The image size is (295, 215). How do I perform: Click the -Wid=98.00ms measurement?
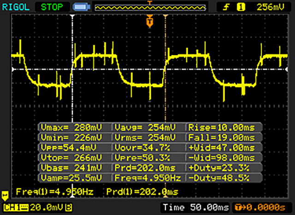pyautogui.click(x=221, y=158)
